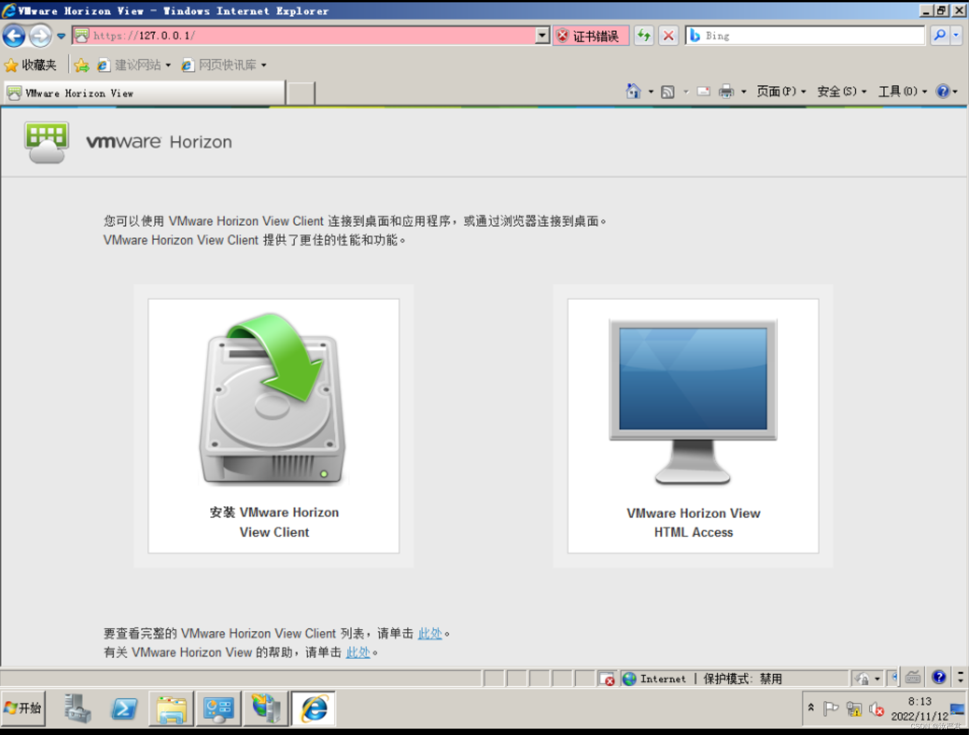Click the new tab blank button
Viewport: 969px width, 735px height.
point(300,93)
